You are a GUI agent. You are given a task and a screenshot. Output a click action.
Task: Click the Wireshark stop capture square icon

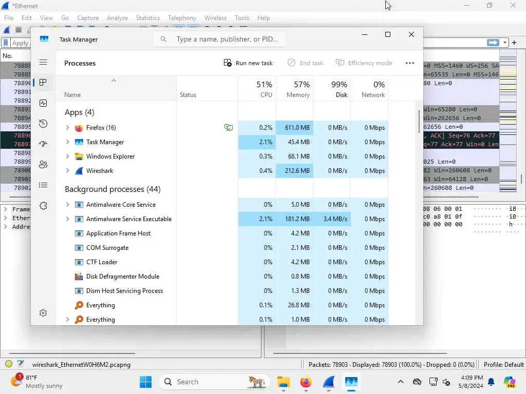click(x=18, y=30)
